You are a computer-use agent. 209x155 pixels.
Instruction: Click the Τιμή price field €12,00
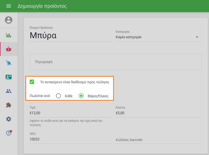tap(71, 113)
